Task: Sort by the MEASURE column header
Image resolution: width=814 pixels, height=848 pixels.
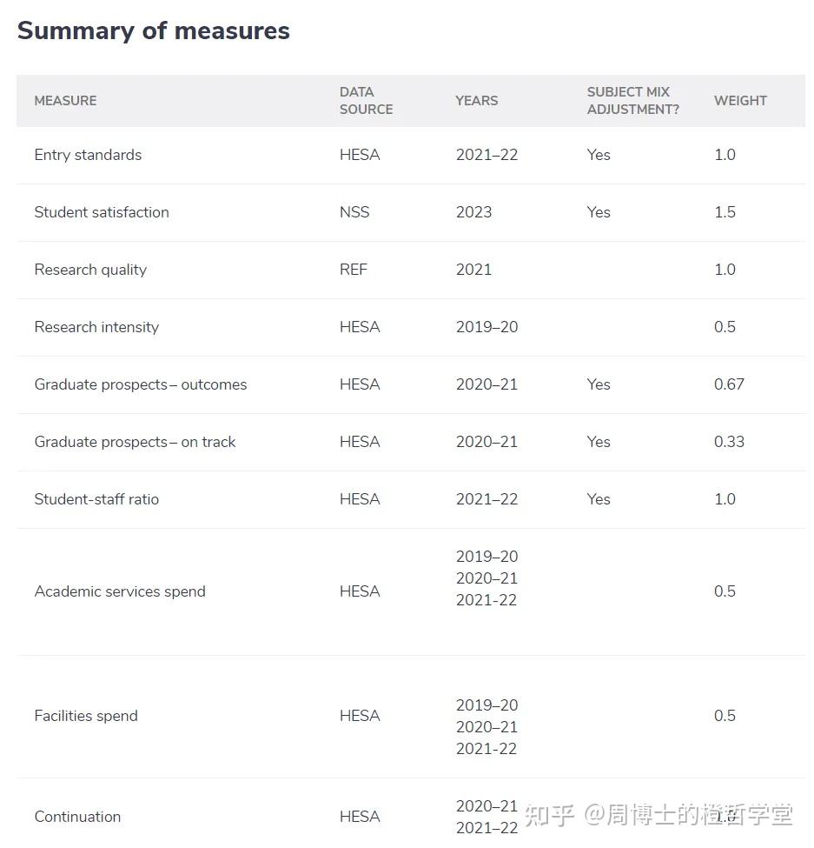Action: [65, 100]
